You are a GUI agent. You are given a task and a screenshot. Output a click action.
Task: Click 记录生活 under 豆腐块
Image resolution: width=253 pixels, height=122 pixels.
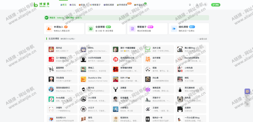coord(188,111)
